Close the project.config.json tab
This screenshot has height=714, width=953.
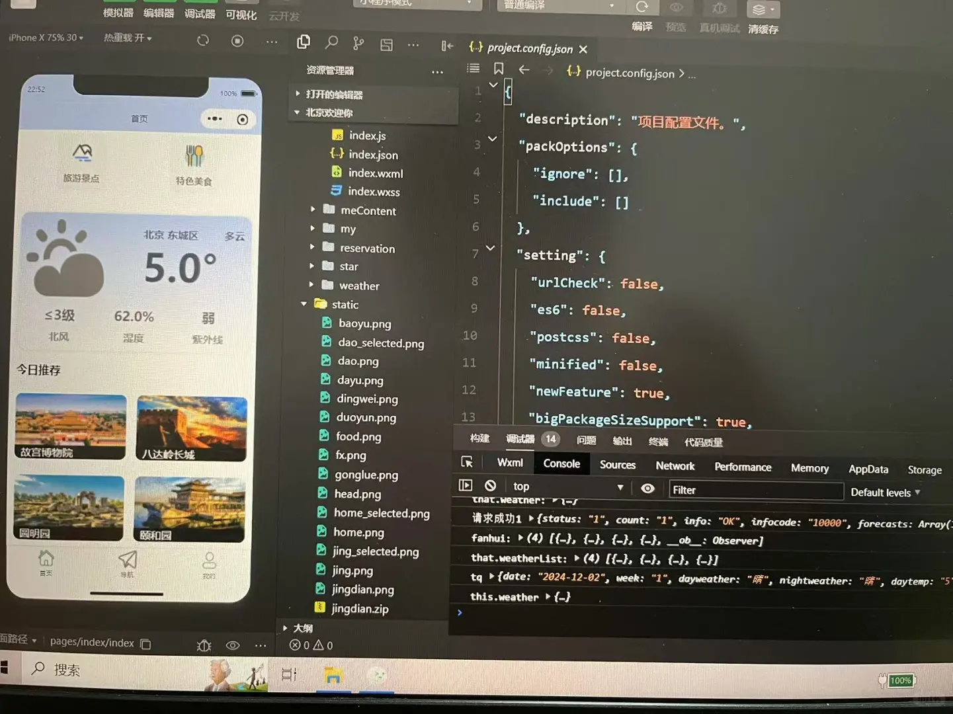[583, 49]
